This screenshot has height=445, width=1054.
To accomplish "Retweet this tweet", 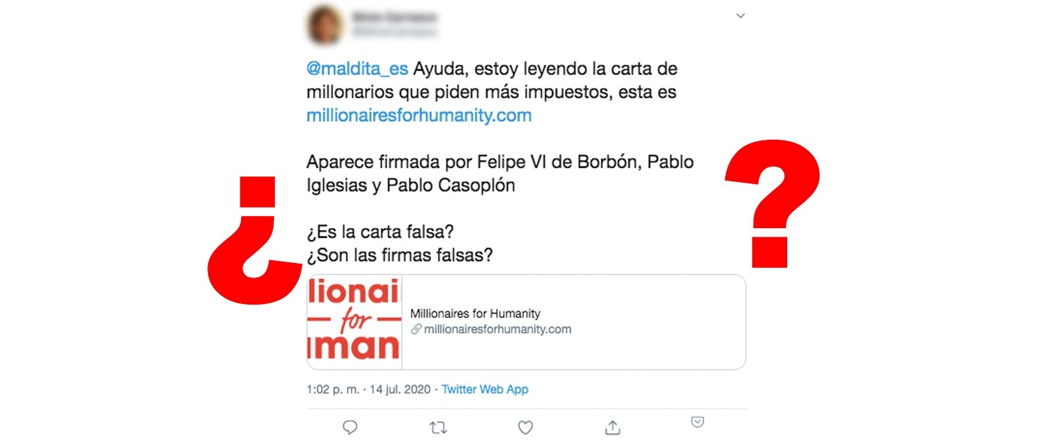I will coord(438,428).
